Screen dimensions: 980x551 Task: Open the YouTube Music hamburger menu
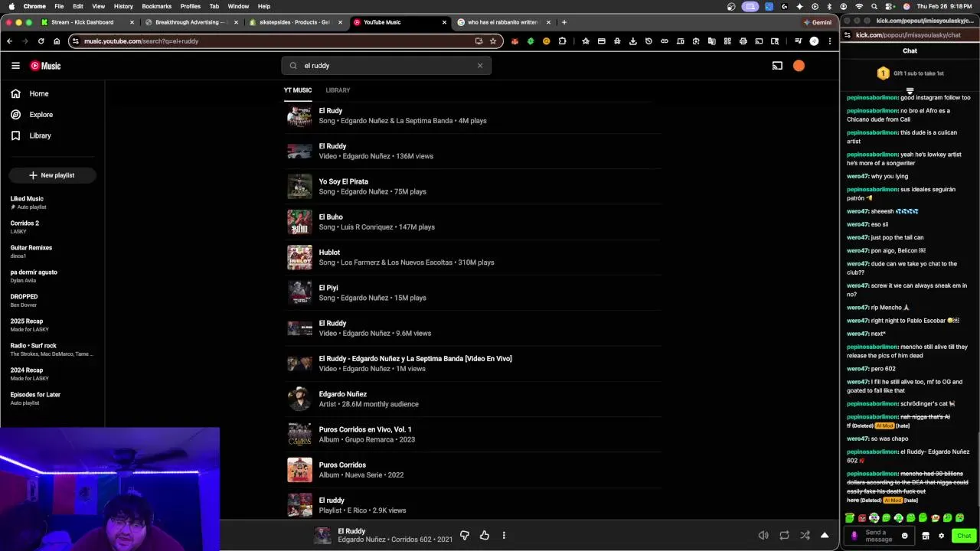tap(15, 66)
